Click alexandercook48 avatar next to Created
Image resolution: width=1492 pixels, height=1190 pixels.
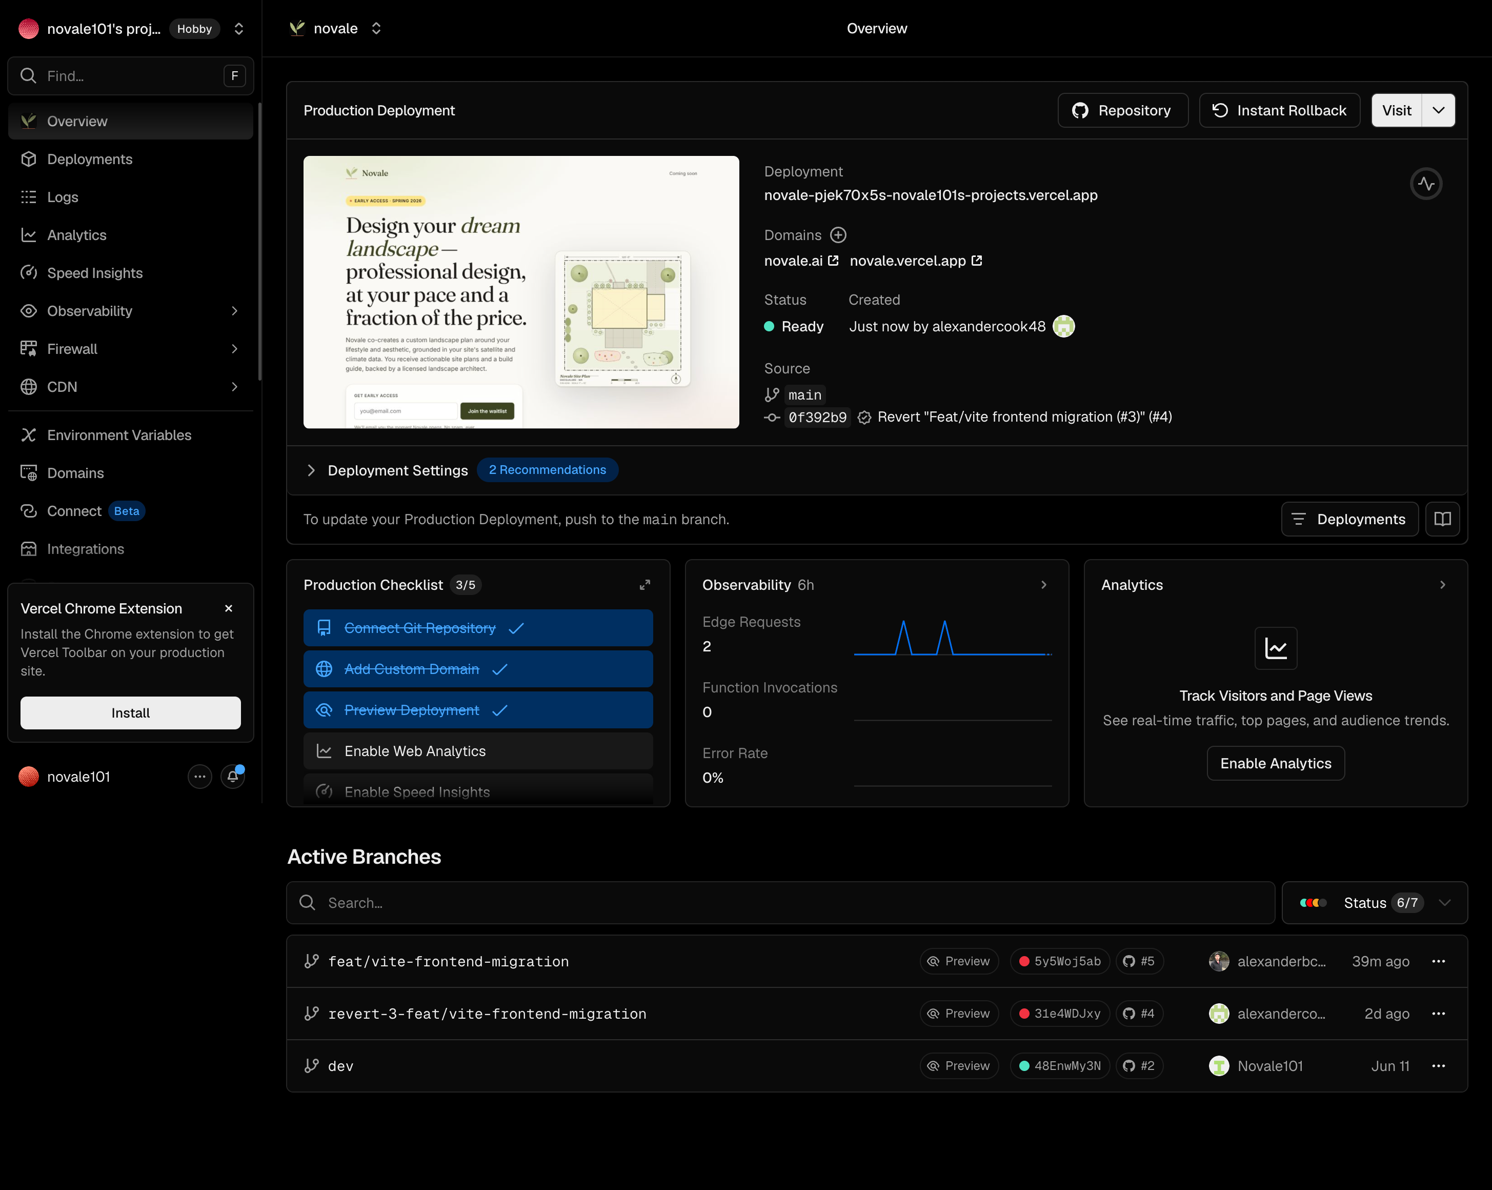[x=1063, y=326]
